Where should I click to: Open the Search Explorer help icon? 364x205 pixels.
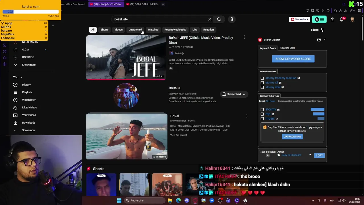click(319, 40)
